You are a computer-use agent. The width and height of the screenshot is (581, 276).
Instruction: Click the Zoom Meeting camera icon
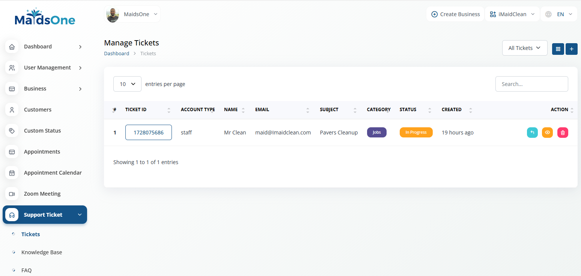pyautogui.click(x=12, y=194)
